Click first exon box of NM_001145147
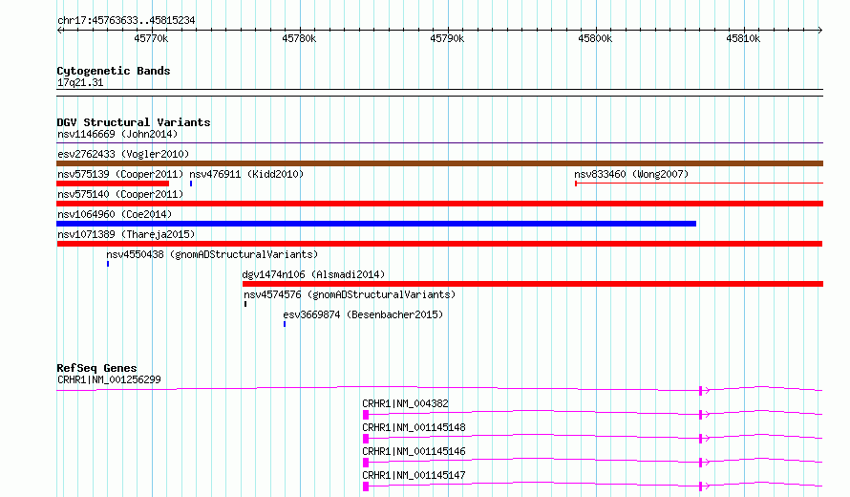This screenshot has height=497, width=850. pyautogui.click(x=366, y=486)
